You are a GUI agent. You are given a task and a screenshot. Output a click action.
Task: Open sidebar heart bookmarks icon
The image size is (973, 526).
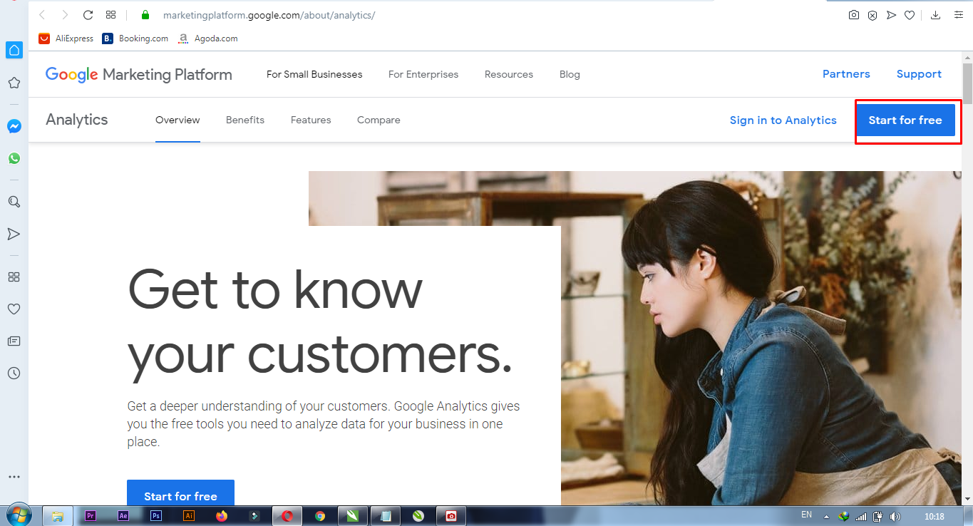pos(14,309)
